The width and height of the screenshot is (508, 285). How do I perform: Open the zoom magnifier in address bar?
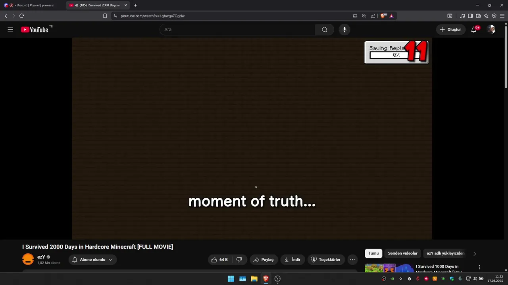click(364, 16)
